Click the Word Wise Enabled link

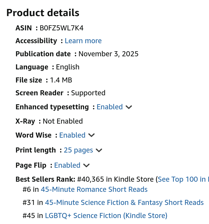click(x=72, y=135)
